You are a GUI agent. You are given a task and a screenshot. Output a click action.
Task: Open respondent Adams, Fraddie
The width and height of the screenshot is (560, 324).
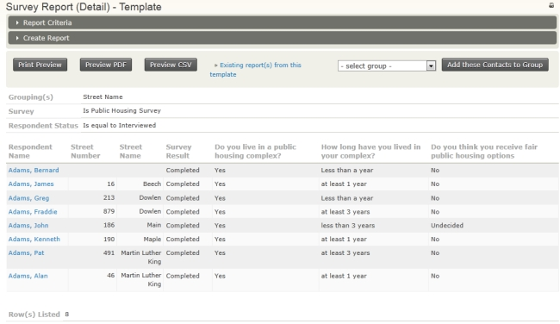(33, 212)
